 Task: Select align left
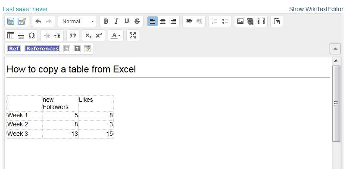point(153,21)
